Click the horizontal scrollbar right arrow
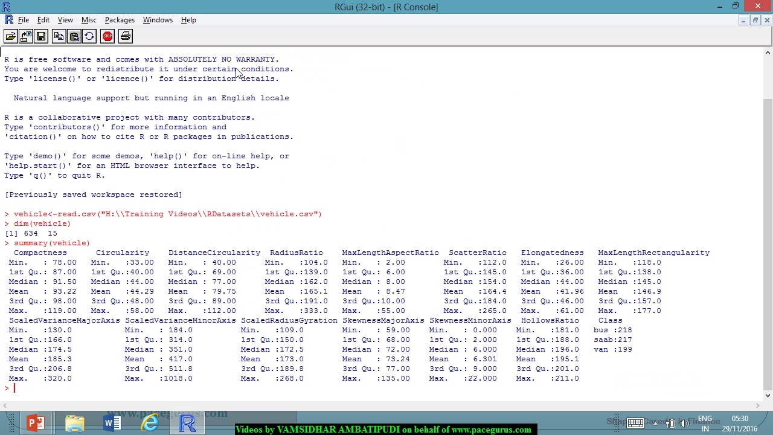This screenshot has height=435, width=773. 758,405
